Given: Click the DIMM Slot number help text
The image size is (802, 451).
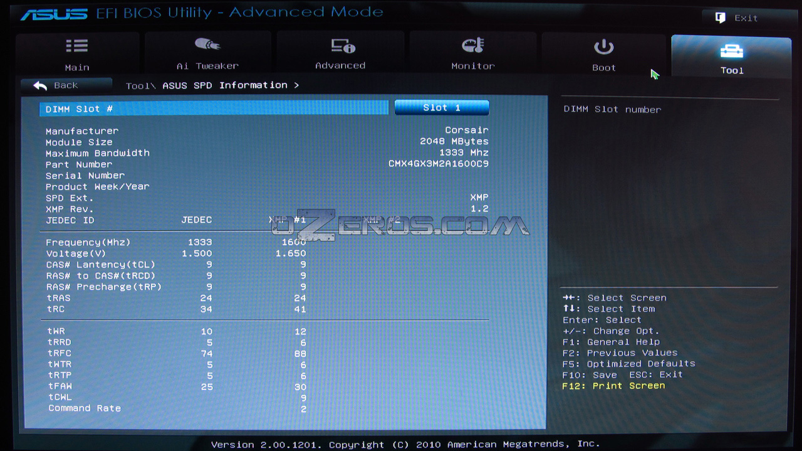Looking at the screenshot, I should coord(612,109).
